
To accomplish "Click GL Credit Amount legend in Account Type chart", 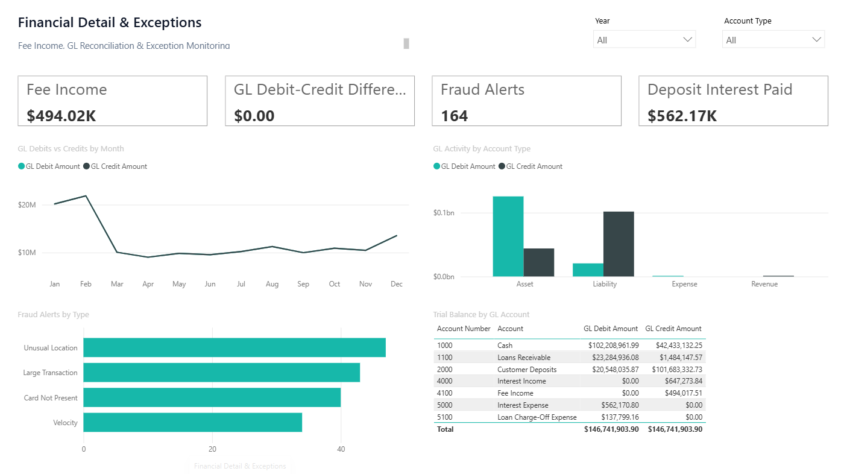I will point(531,166).
